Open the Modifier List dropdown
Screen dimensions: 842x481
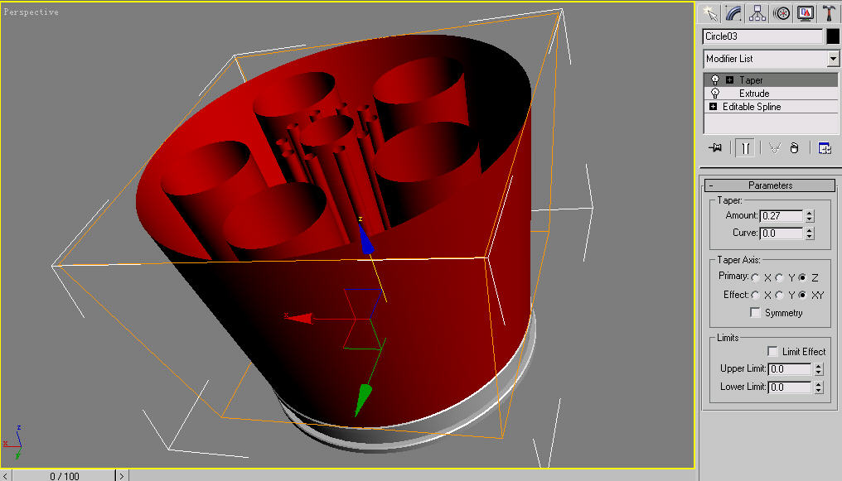coord(833,59)
